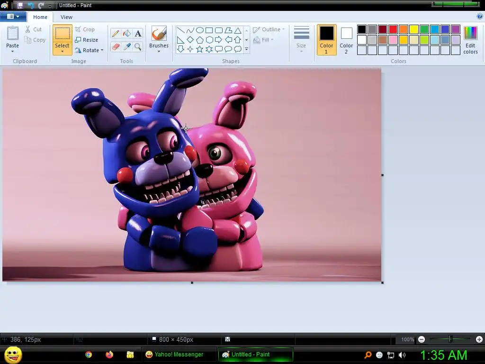
Task: Choose the Oval shape
Action: (x=200, y=30)
